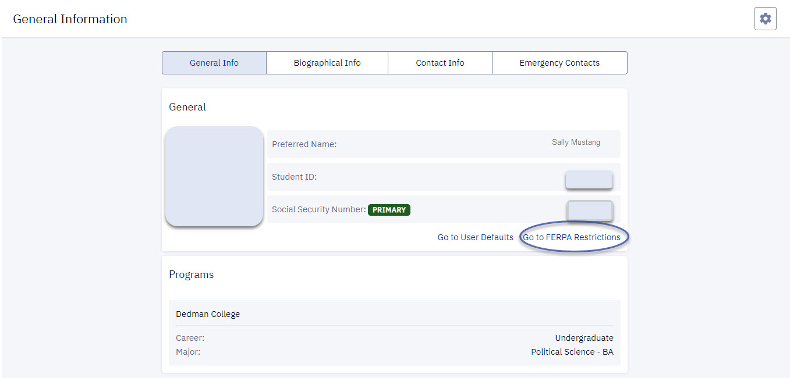This screenshot has height=378, width=790.
Task: Click the Social Security Number label
Action: pyautogui.click(x=318, y=209)
